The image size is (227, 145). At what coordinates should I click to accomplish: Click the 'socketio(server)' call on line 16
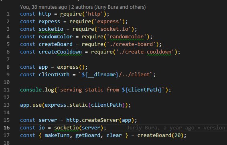point(79,128)
